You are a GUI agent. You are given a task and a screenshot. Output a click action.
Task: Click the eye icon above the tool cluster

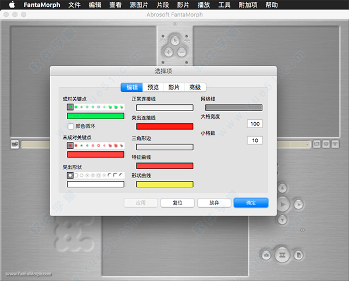(x=175, y=24)
